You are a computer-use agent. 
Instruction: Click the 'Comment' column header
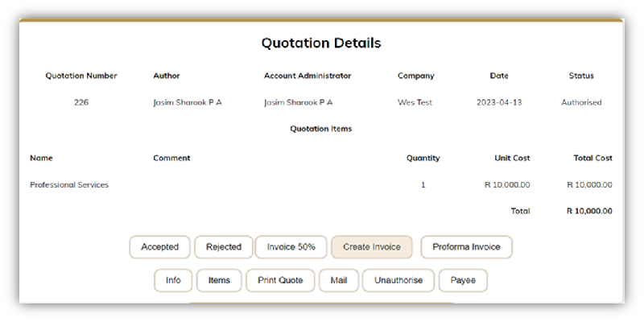point(171,158)
